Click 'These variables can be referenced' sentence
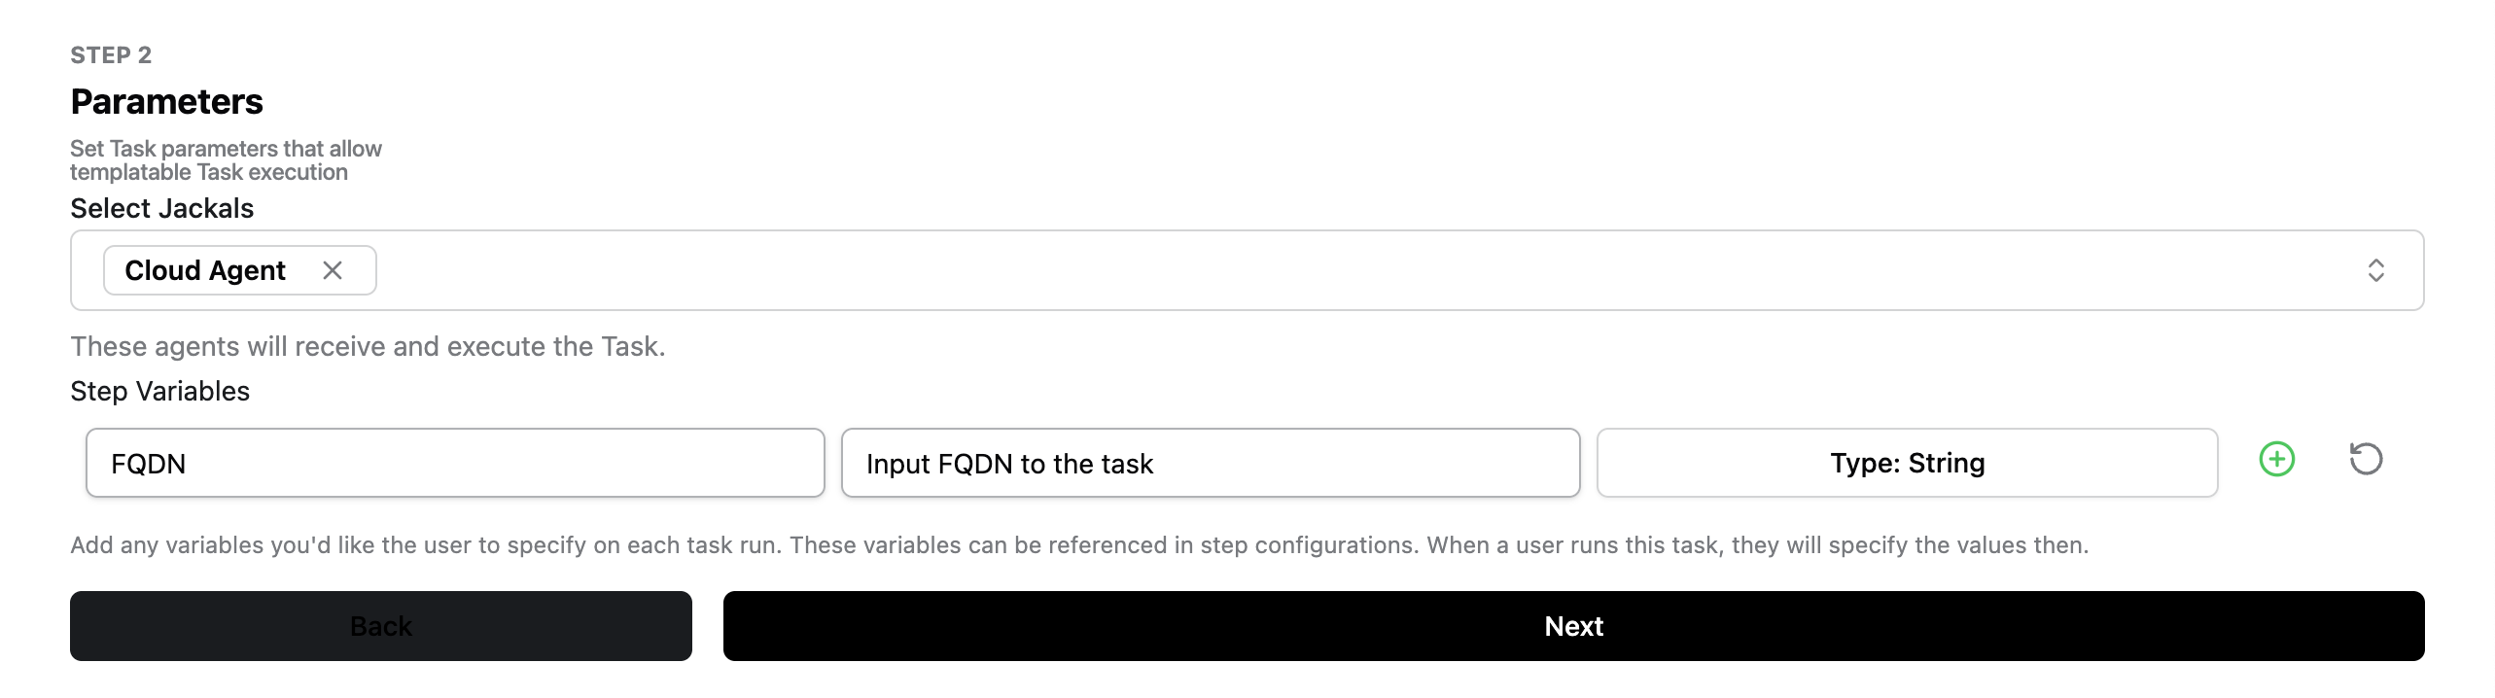The height and width of the screenshot is (698, 2495). [x=1104, y=545]
